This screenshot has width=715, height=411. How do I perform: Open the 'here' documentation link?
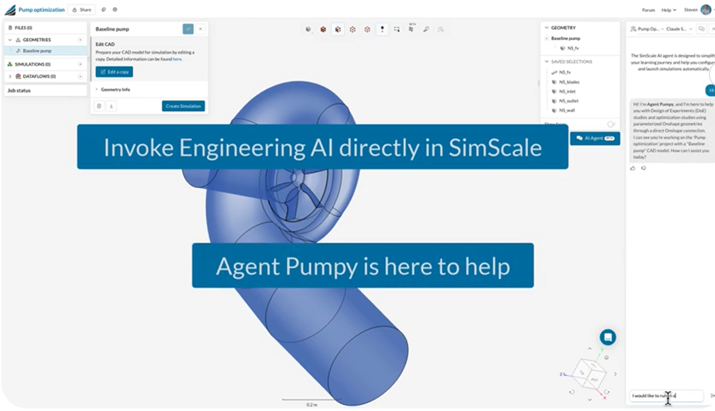177,60
